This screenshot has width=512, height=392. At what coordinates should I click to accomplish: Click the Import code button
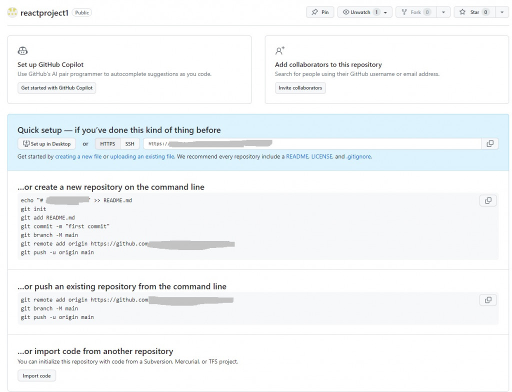pyautogui.click(x=36, y=375)
